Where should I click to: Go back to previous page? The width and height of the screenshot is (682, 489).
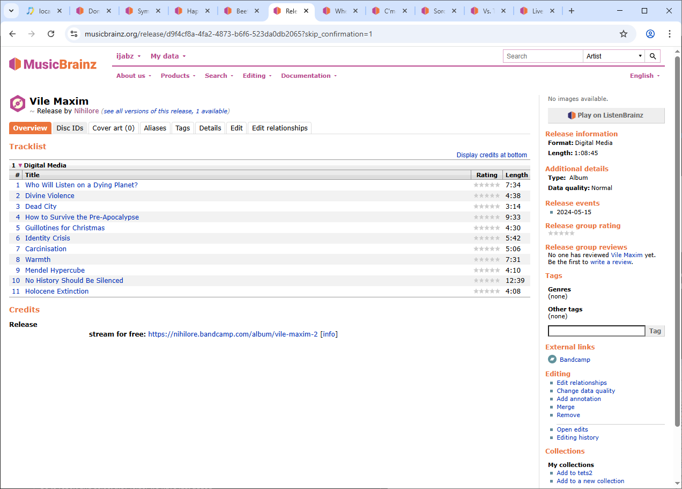click(12, 34)
